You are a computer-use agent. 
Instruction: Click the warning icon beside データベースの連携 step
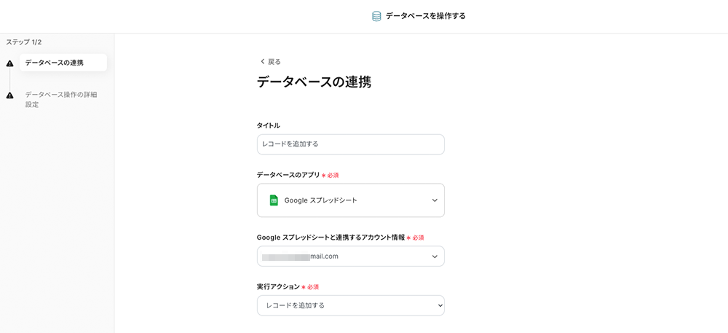click(x=10, y=63)
